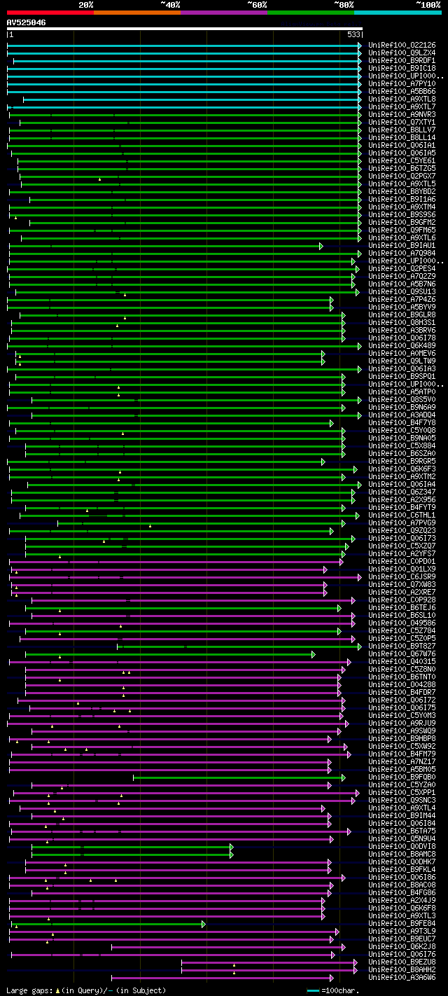Click the UniRef100_A9NVR3 label
Image resolution: width=448 pixels, height=996 pixels.
(402, 114)
